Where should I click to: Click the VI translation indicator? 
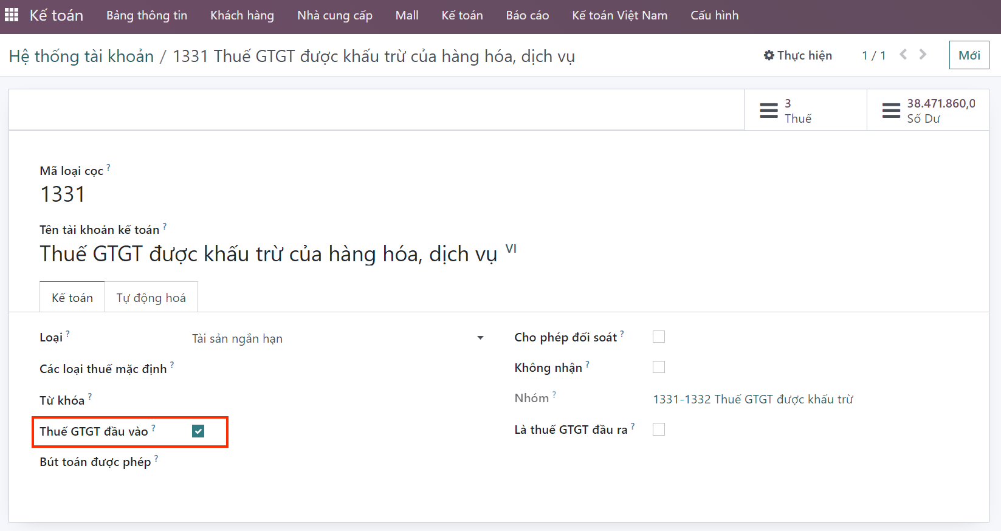click(x=511, y=248)
